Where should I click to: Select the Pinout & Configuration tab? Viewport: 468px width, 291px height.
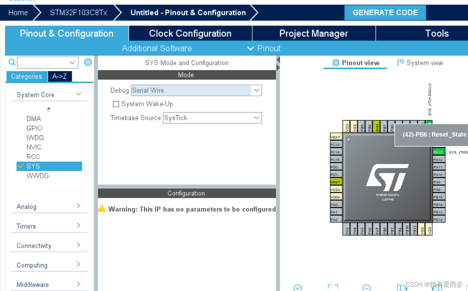(67, 33)
